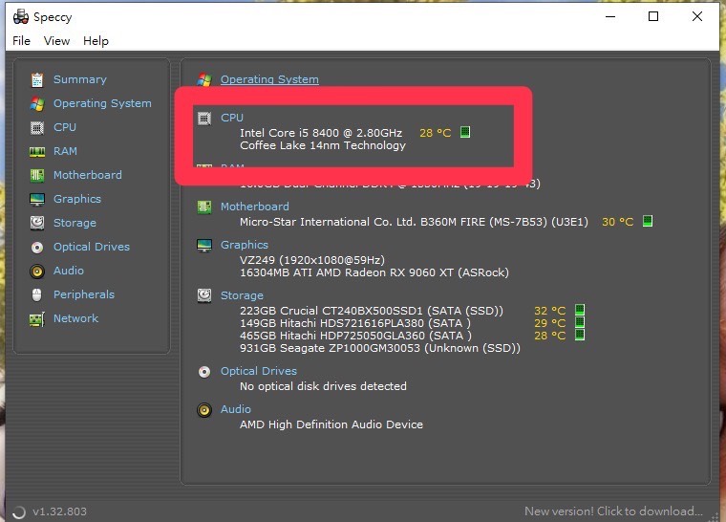
Task: Select Optical Drives in the sidebar
Action: [x=91, y=247]
